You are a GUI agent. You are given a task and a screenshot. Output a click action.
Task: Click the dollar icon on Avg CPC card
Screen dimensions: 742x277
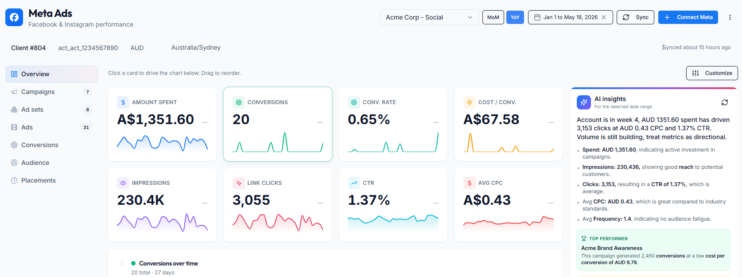coord(470,183)
